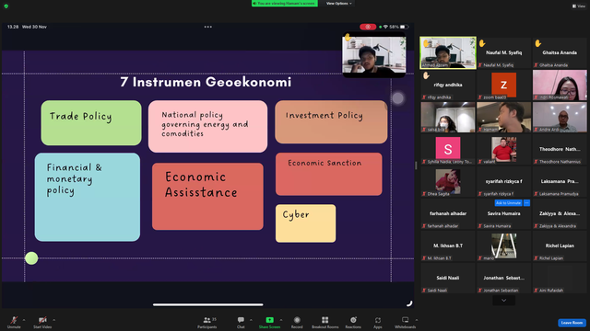This screenshot has width=590, height=331.
Task: Click raised hand icon on Ghaitsa Ananda
Action: click(x=538, y=43)
